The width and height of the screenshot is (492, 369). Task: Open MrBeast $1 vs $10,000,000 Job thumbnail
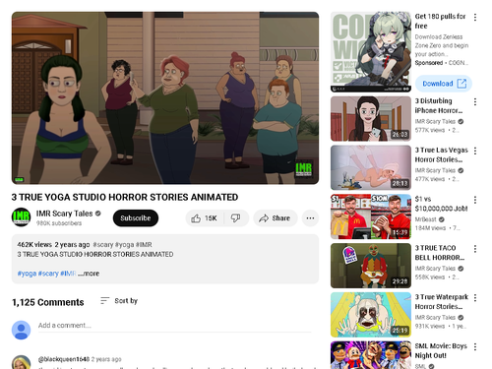pyautogui.click(x=371, y=216)
